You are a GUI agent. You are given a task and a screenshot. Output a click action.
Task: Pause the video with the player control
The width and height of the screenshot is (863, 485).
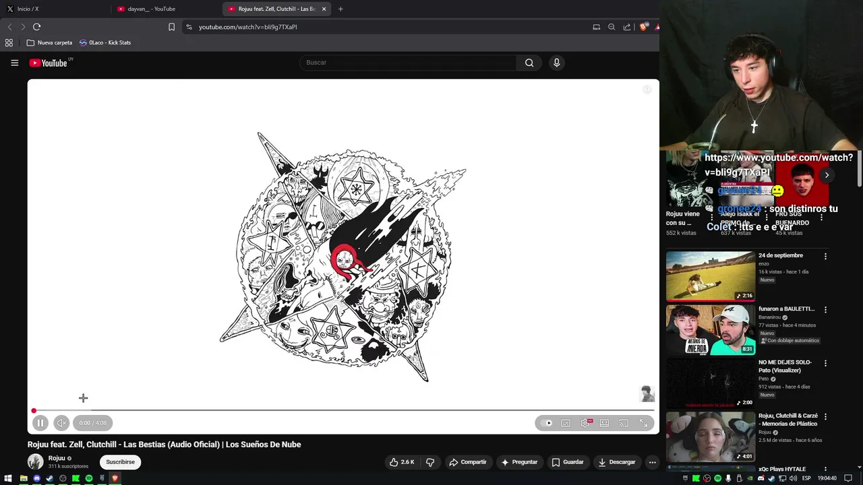click(x=40, y=423)
